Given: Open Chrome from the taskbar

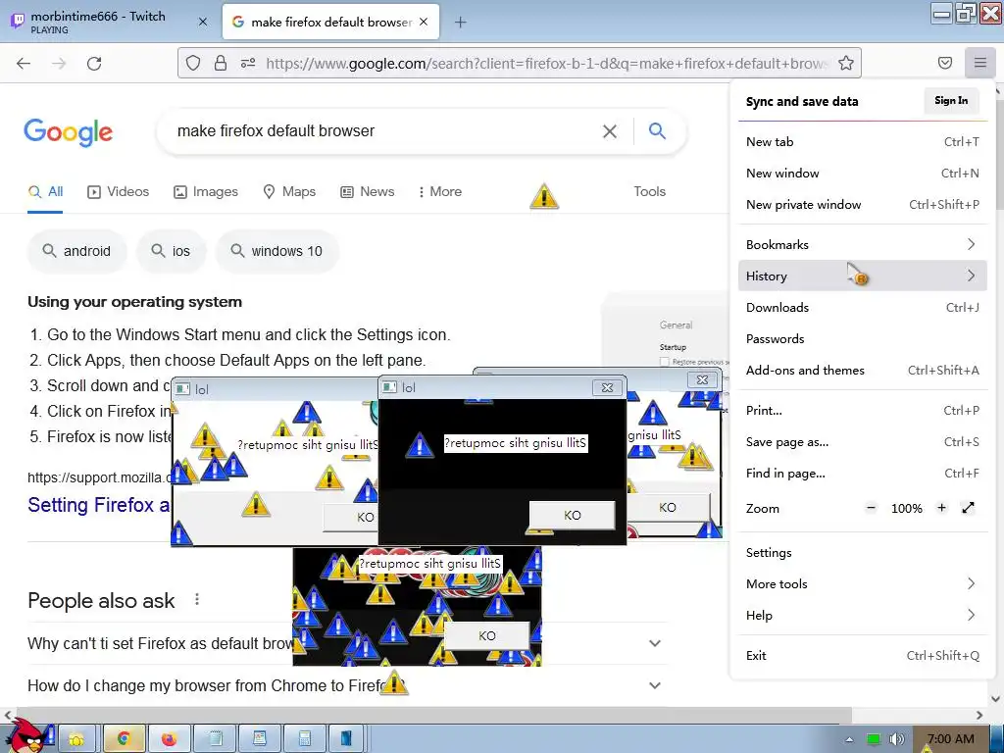Looking at the screenshot, I should click(123, 739).
